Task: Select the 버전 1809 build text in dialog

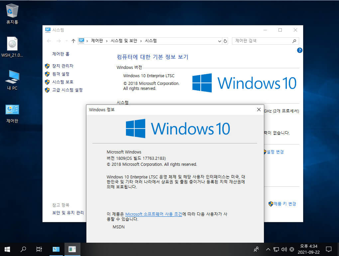Action: [136, 158]
